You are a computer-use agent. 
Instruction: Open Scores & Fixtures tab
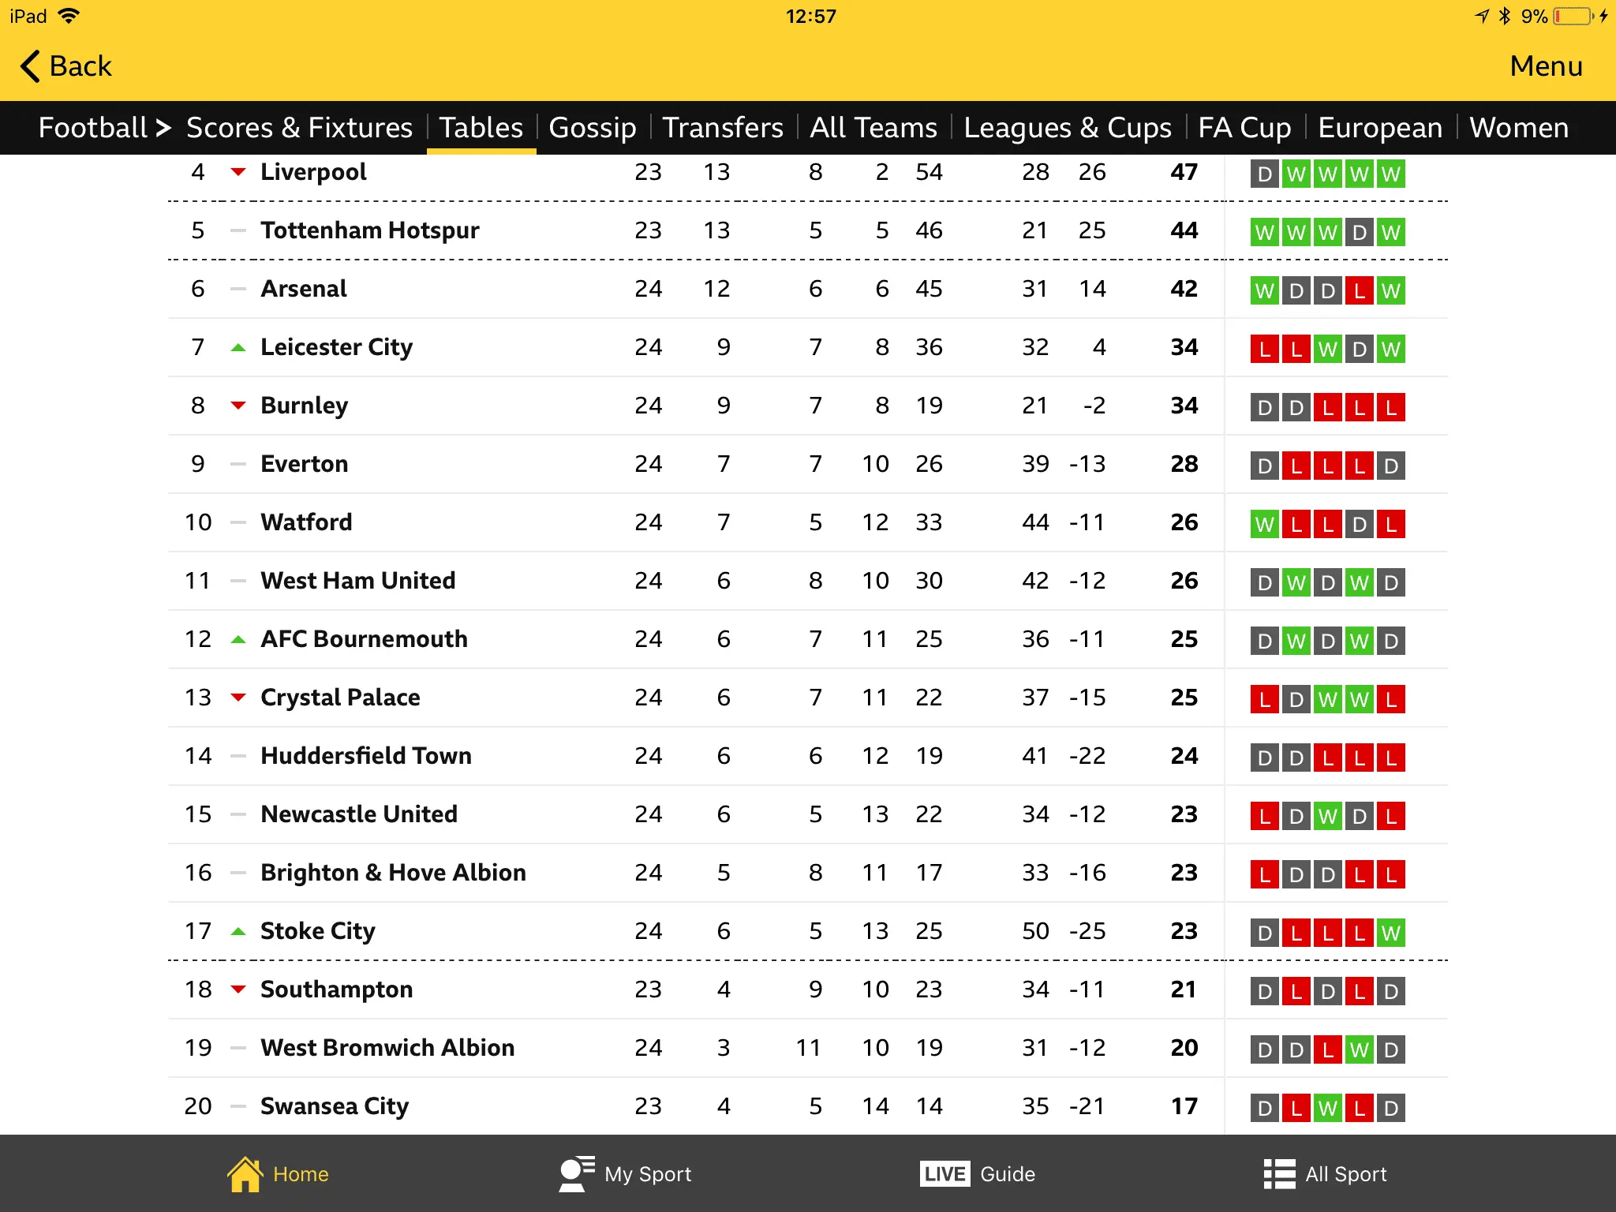(299, 128)
